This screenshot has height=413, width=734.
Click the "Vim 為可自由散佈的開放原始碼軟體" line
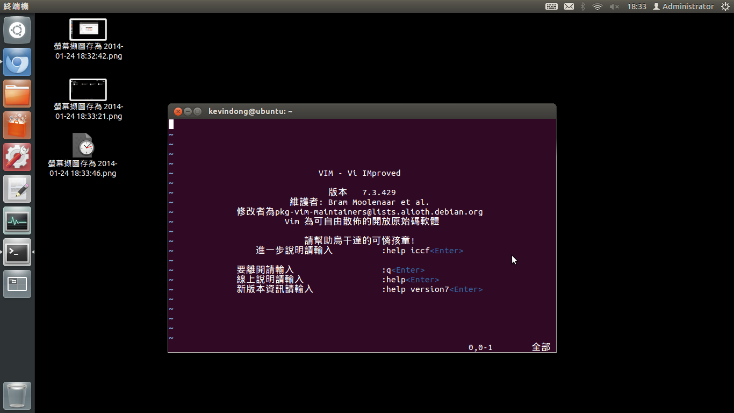(362, 222)
